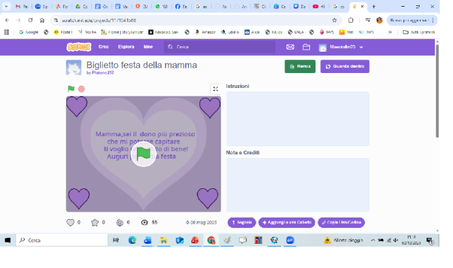Open the Idee menu item
Image resolution: width=453 pixels, height=268 pixels.
click(148, 47)
